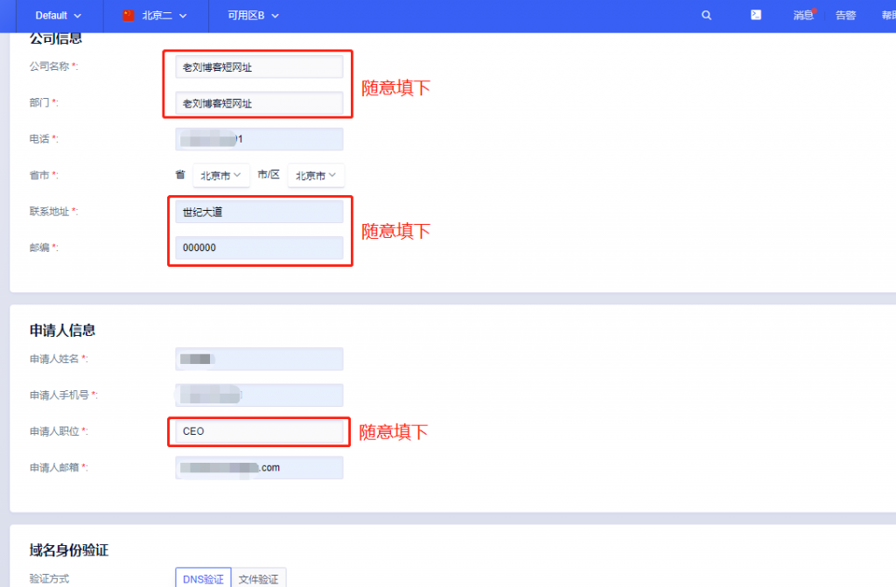Open the cloud shell terminal icon
The width and height of the screenshot is (896, 587).
755,15
